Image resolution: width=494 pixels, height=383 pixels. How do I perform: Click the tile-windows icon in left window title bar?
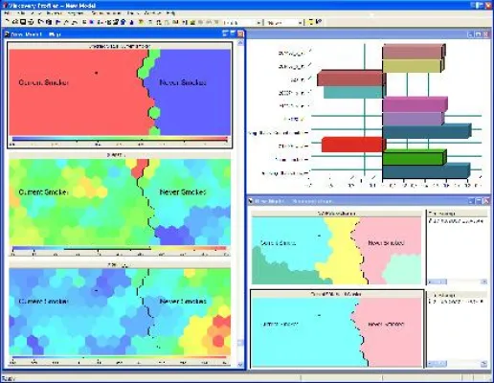[x=225, y=34]
